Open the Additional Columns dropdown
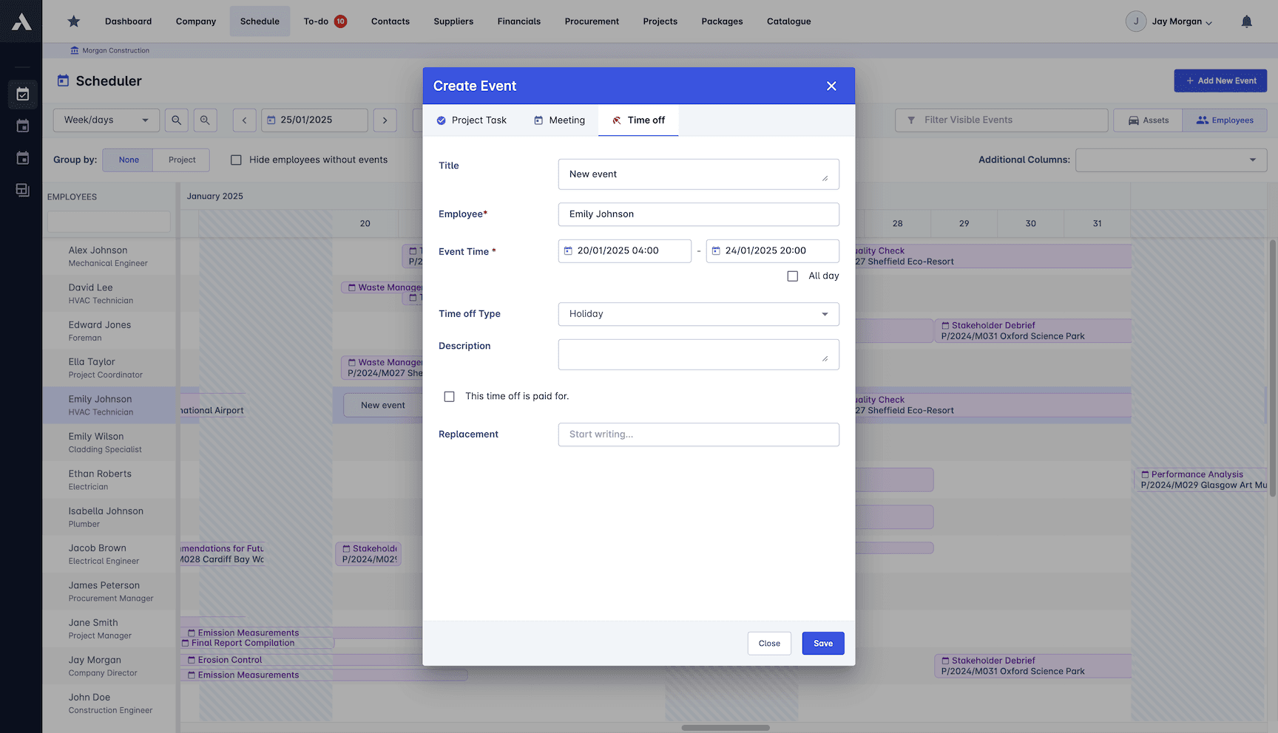 [1171, 160]
